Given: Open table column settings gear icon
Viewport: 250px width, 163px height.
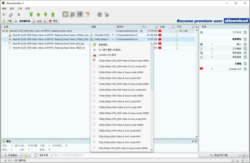Looking at the screenshot, I should pyautogui.click(x=197, y=27).
